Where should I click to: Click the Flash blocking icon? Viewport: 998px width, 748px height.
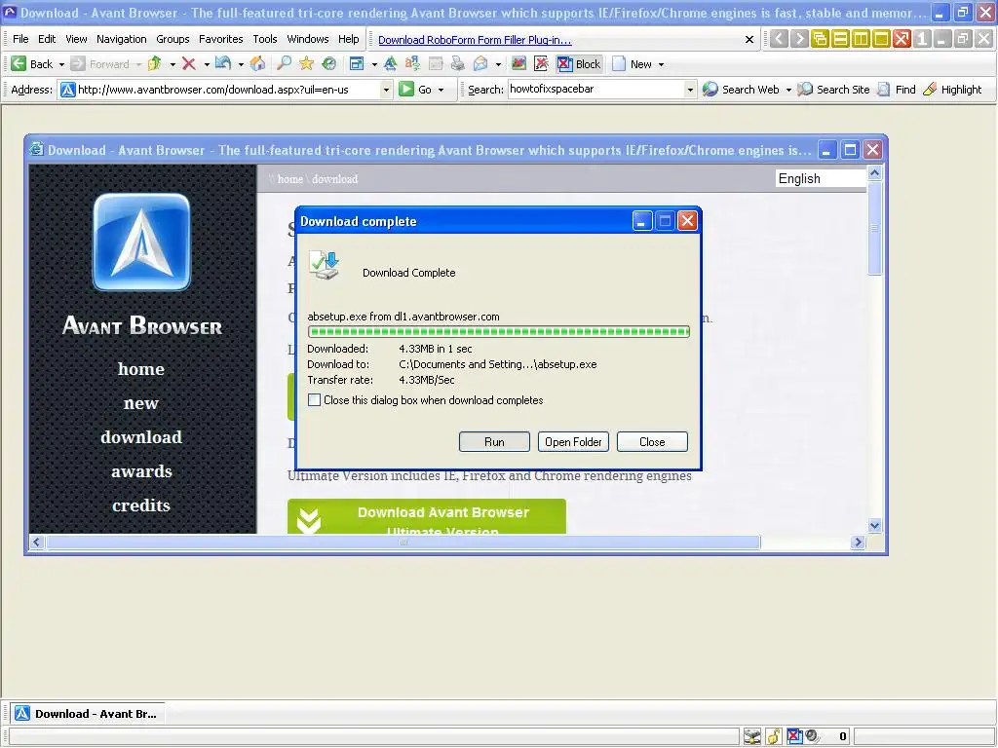coord(542,63)
